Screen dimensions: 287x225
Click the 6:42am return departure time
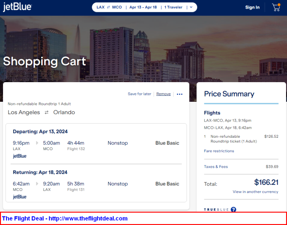click(x=21, y=184)
